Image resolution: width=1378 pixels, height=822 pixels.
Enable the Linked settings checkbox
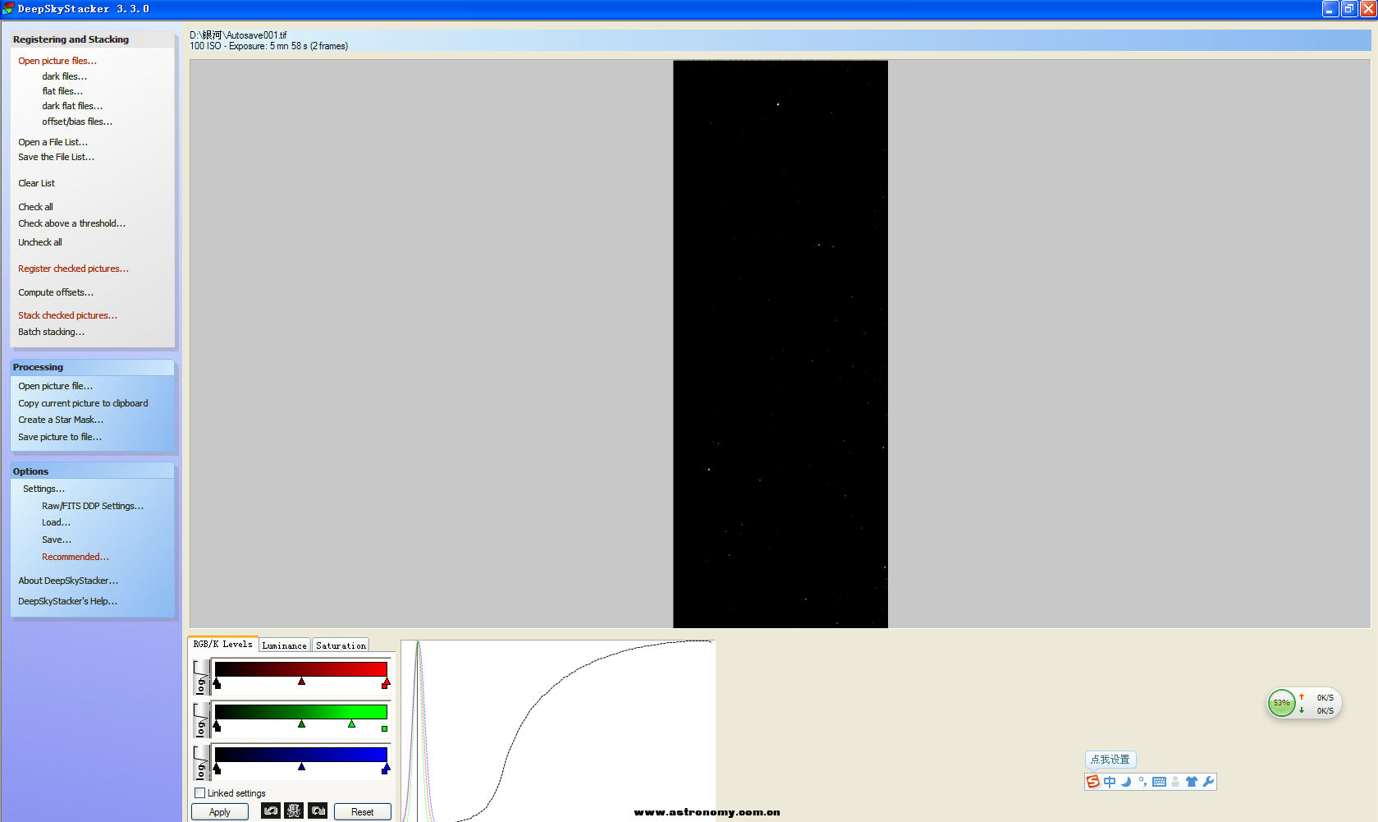[199, 792]
